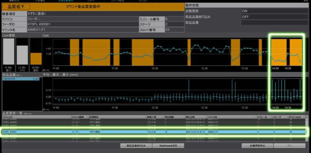Click the 2022-12-23 14:35:13 timestamp cell
Screen dimensions: 311x153
pyautogui.click(x=195, y=132)
